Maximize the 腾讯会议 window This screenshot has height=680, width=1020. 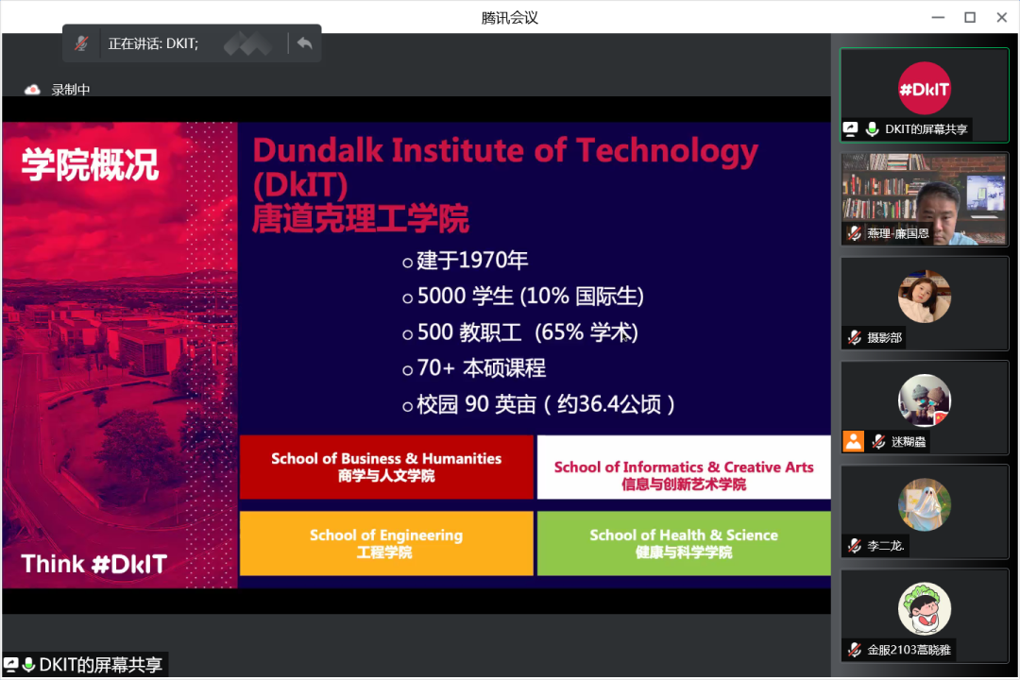click(969, 17)
